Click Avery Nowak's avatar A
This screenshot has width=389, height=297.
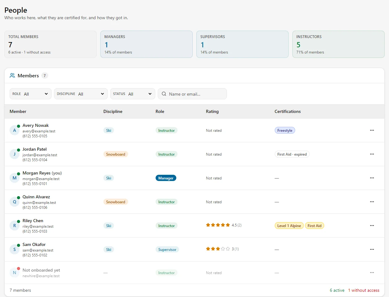[15, 130]
